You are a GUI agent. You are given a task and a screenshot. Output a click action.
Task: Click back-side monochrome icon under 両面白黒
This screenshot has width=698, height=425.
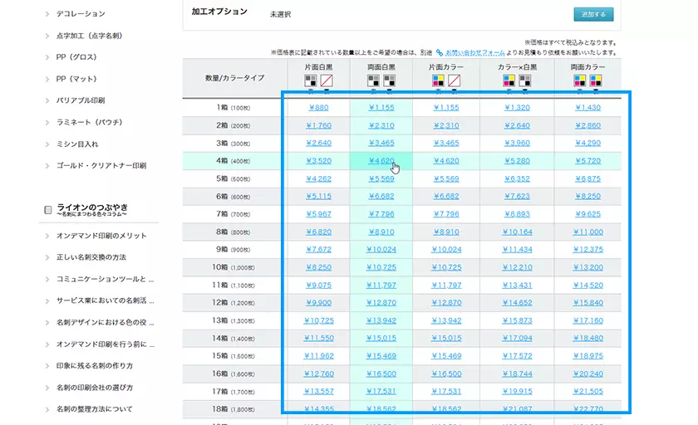(x=389, y=81)
